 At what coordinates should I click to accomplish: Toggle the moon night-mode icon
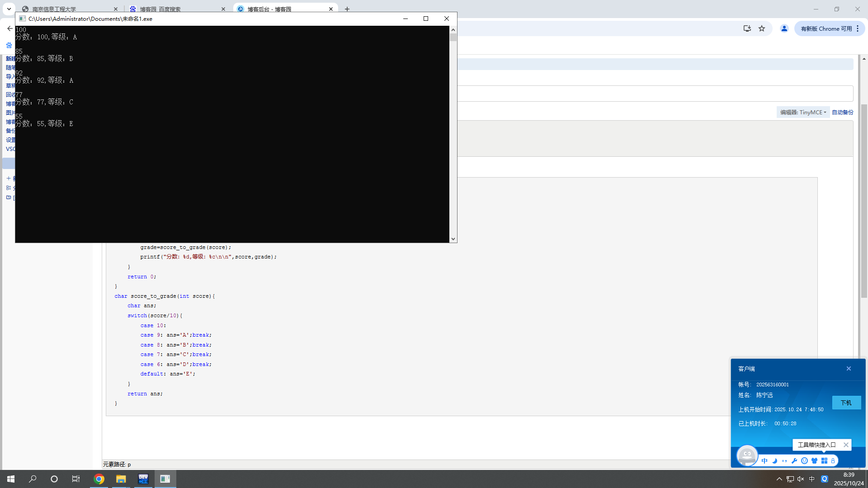click(774, 461)
